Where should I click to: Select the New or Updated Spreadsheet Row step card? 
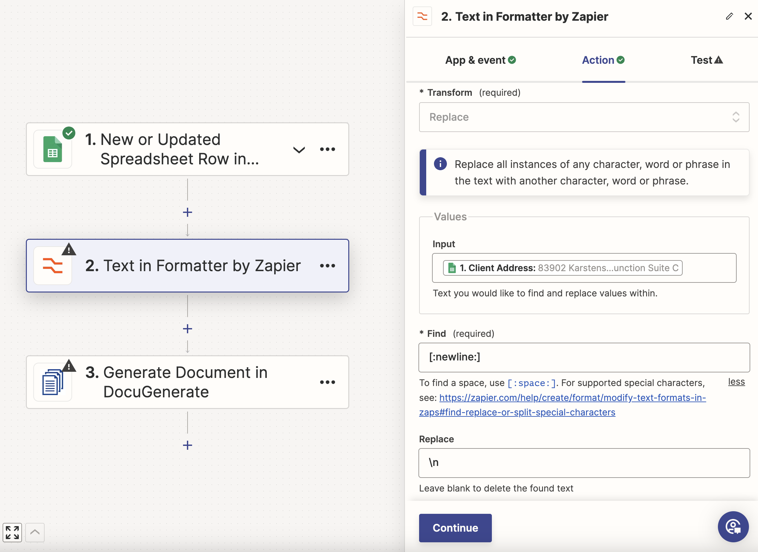pyautogui.click(x=188, y=149)
